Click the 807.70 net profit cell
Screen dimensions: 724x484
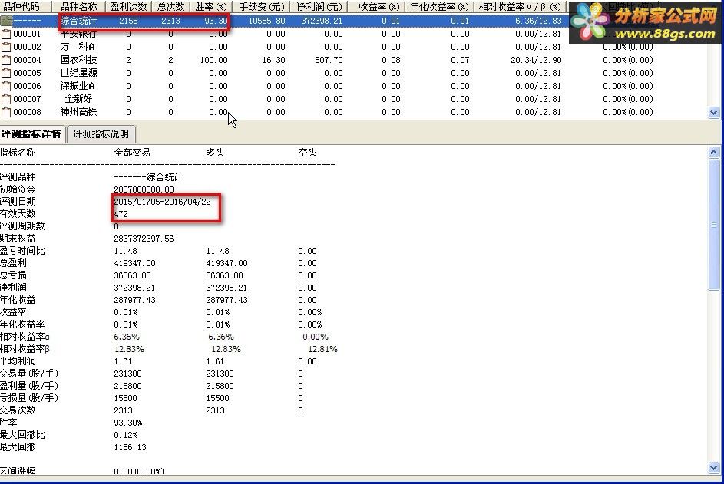click(329, 60)
